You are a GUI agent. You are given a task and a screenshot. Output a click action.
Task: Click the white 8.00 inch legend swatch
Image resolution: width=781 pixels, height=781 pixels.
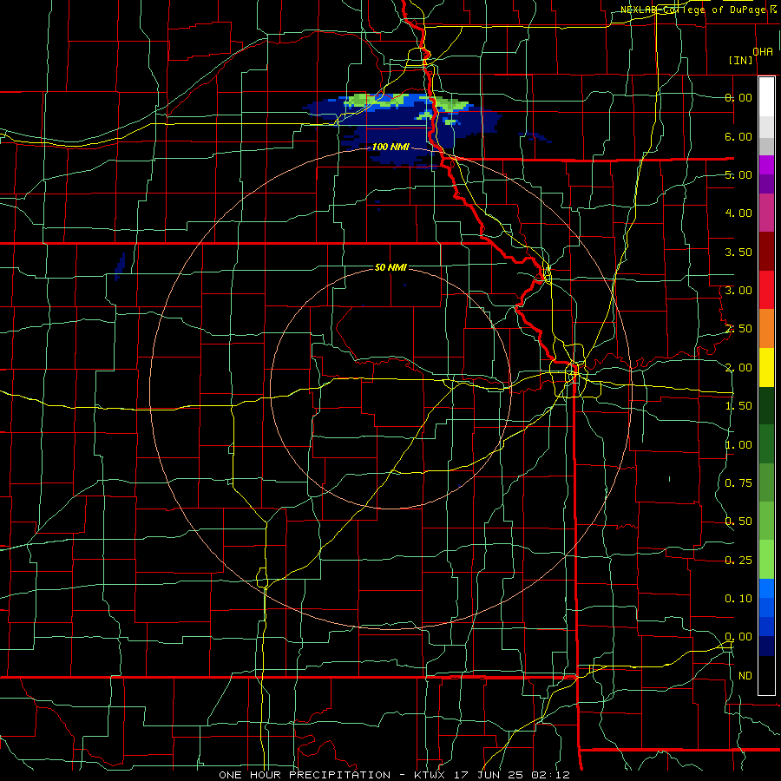(x=766, y=96)
